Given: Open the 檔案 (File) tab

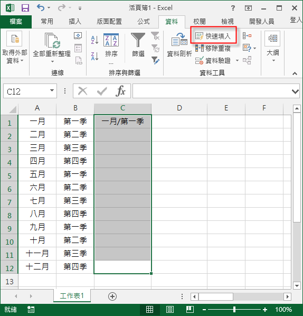Looking at the screenshot, I should pos(16,21).
